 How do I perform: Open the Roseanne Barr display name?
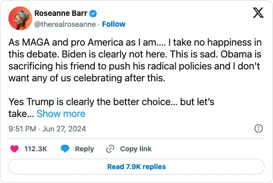pos(61,13)
